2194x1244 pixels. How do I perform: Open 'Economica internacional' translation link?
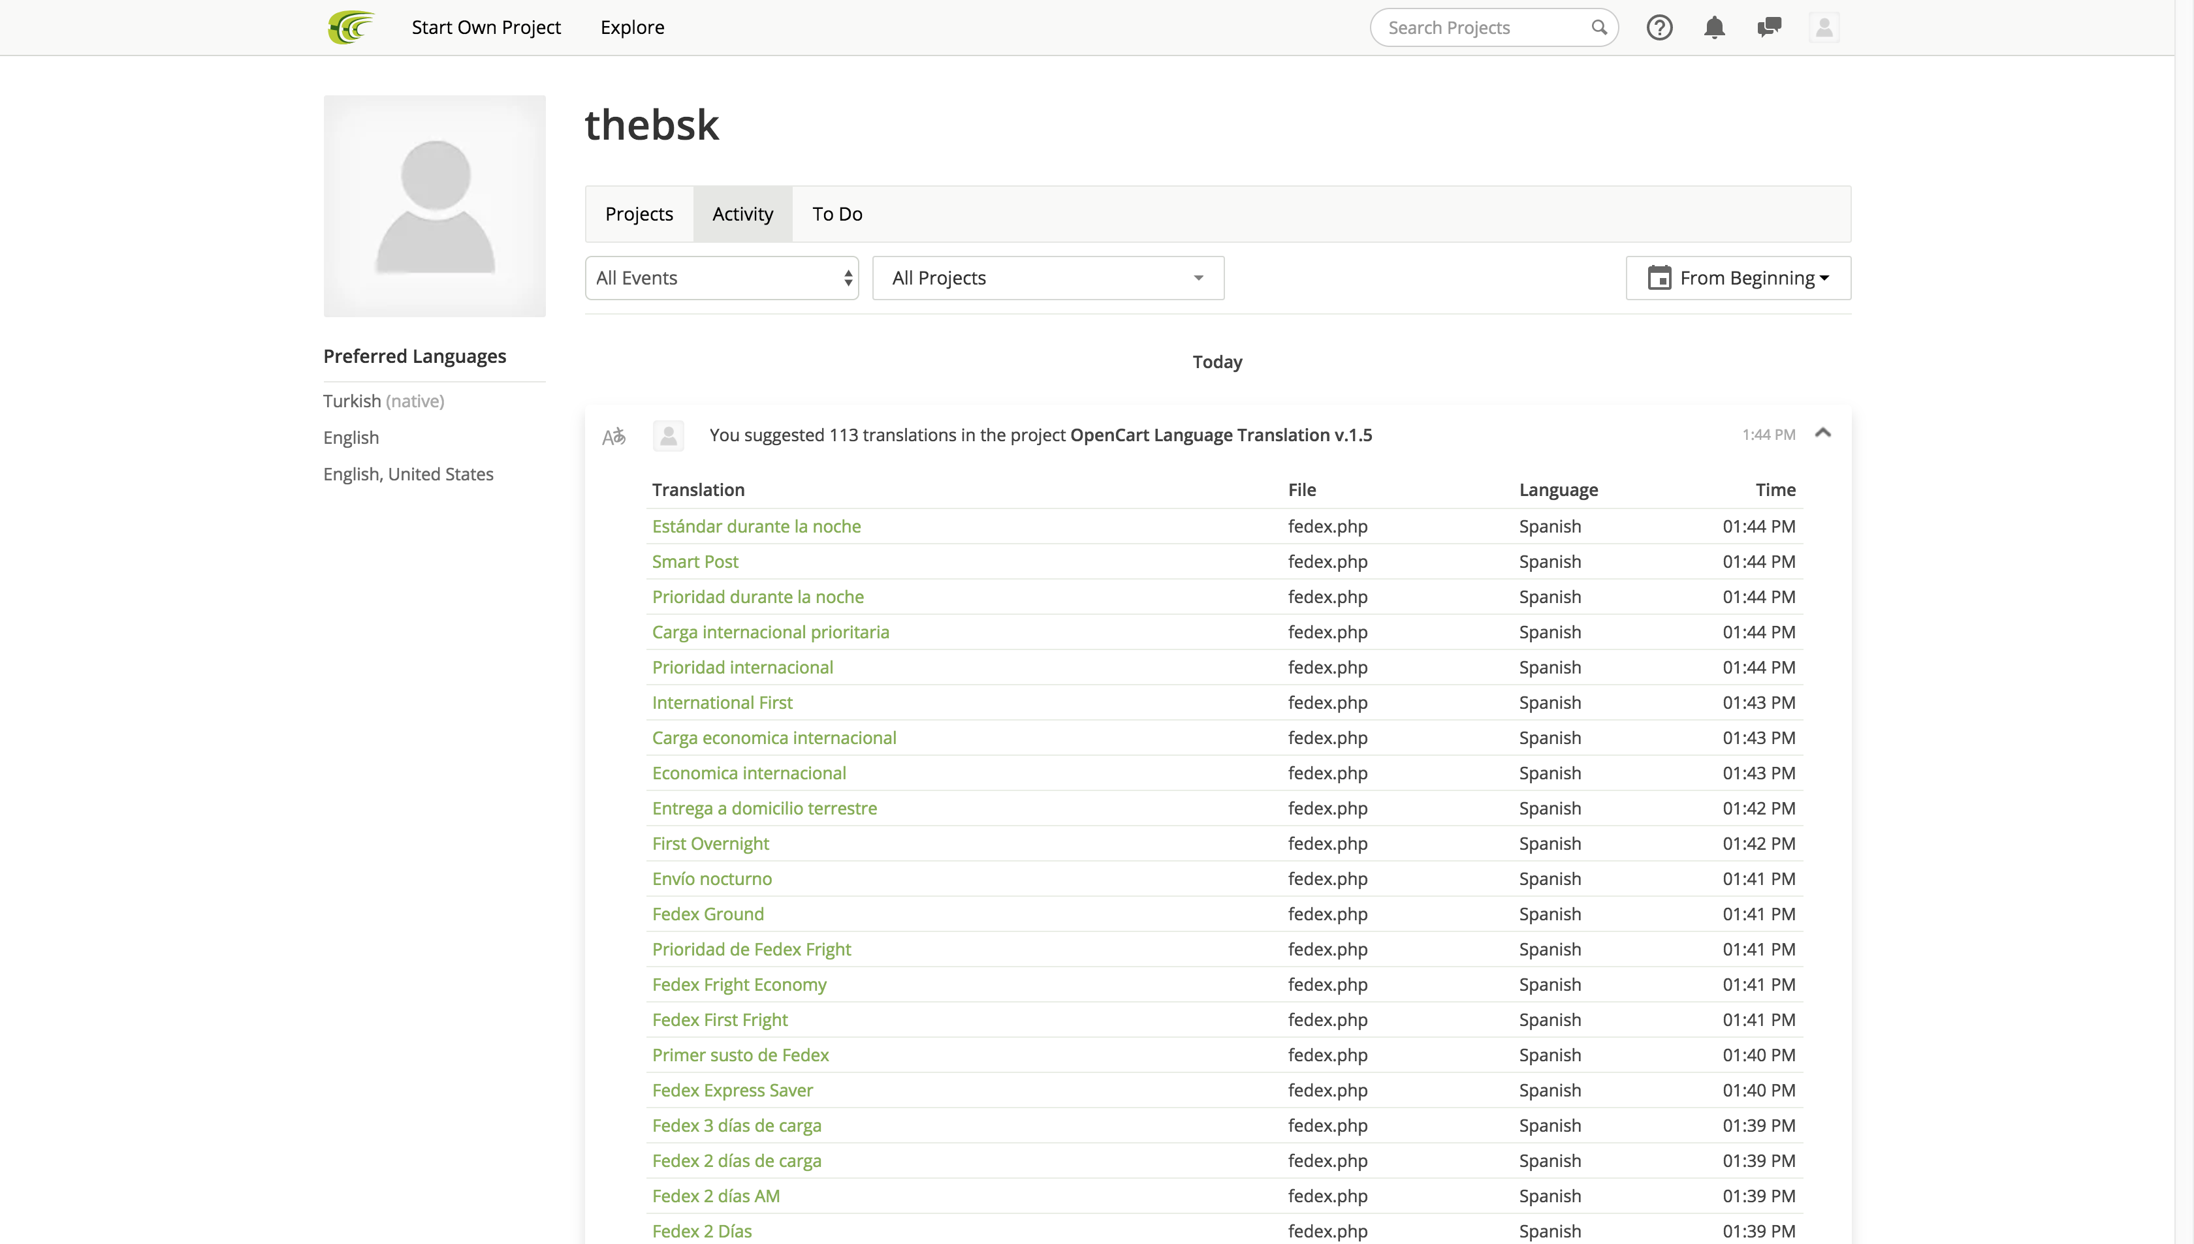749,772
